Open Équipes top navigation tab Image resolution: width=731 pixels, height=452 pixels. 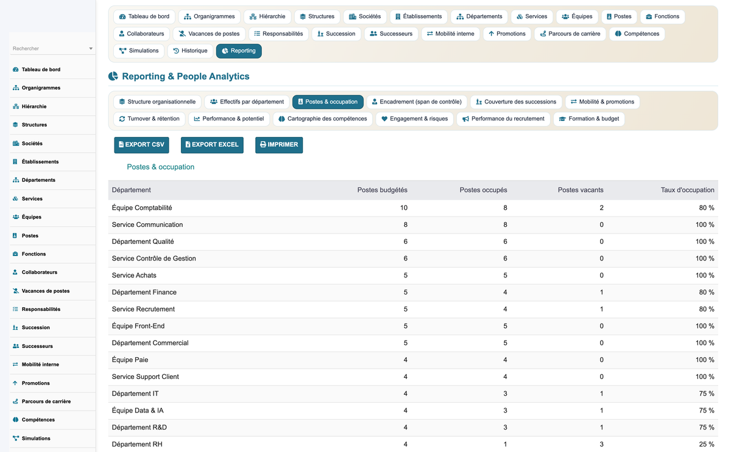576,17
